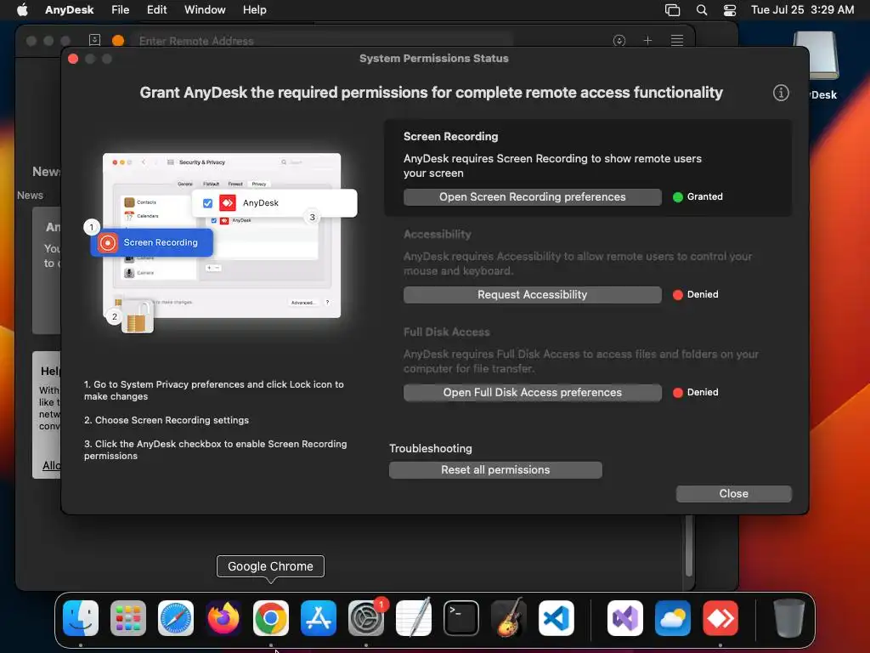Open the Apple menu
The height and width of the screenshot is (653, 870).
(x=22, y=9)
